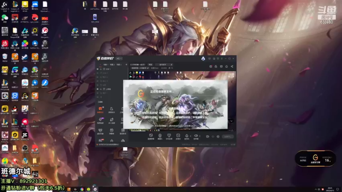Click taskbar clock date area
Viewport: 342px width, 192px height.
[330, 189]
